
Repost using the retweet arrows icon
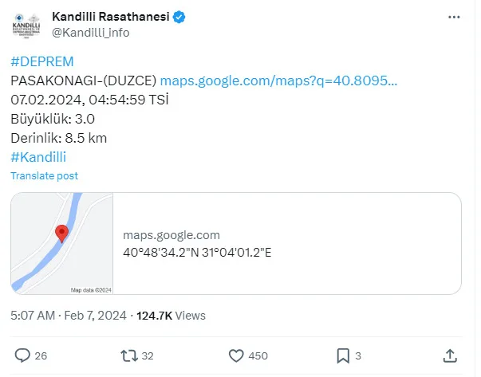click(x=129, y=355)
